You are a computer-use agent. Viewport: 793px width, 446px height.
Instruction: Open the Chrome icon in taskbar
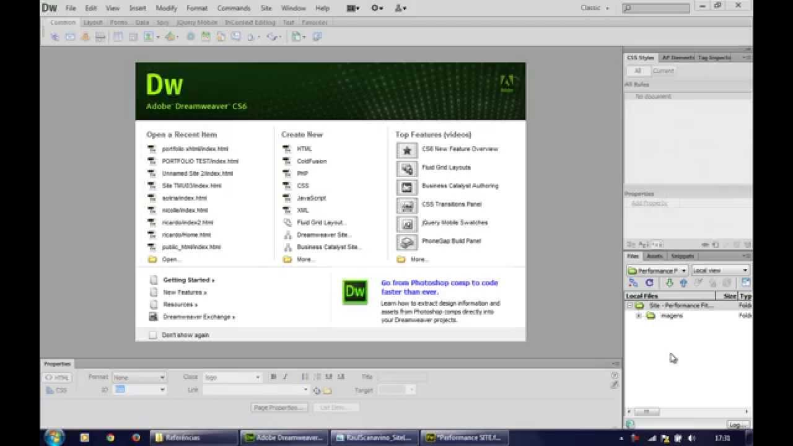110,437
